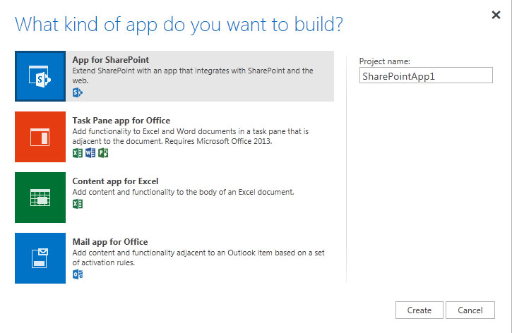The image size is (512, 333).
Task: Click the small SharePoint logo under App for SharePoint
Action: [x=78, y=92]
